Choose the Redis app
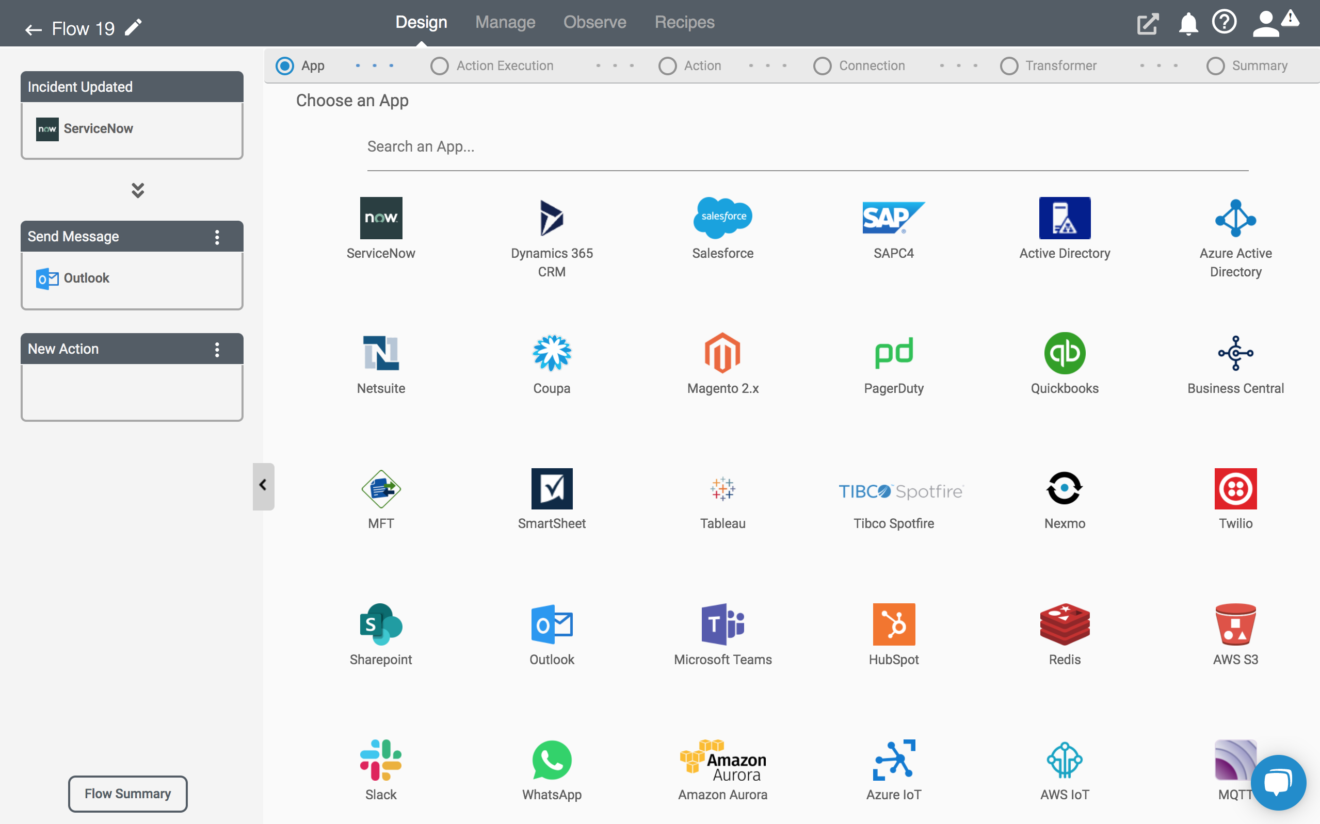 tap(1064, 624)
